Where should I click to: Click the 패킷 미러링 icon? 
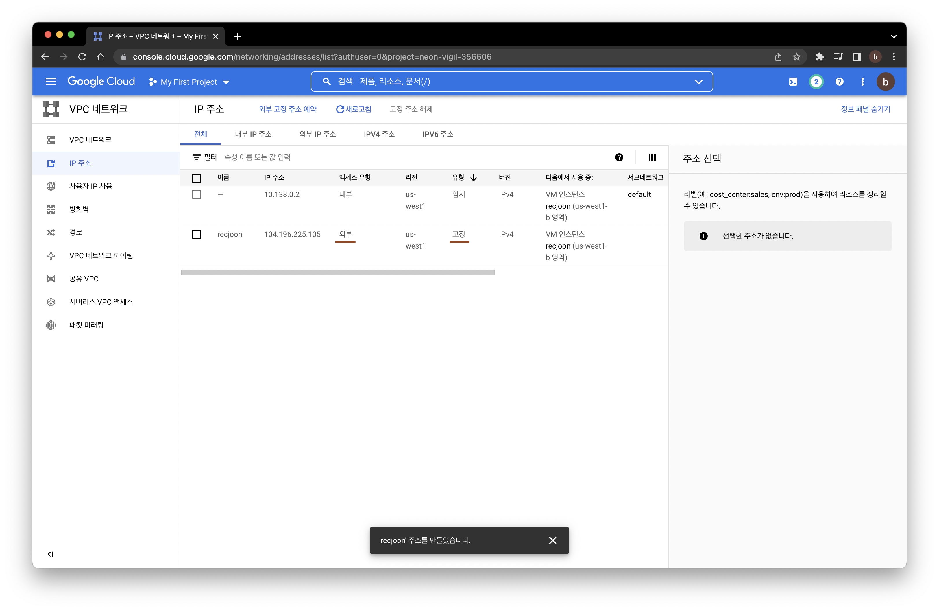tap(51, 325)
